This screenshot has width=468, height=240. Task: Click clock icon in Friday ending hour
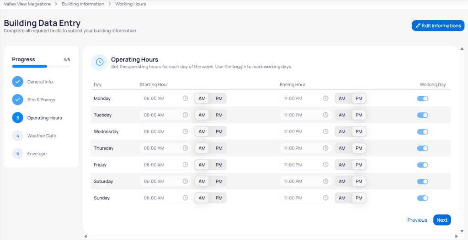325,165
